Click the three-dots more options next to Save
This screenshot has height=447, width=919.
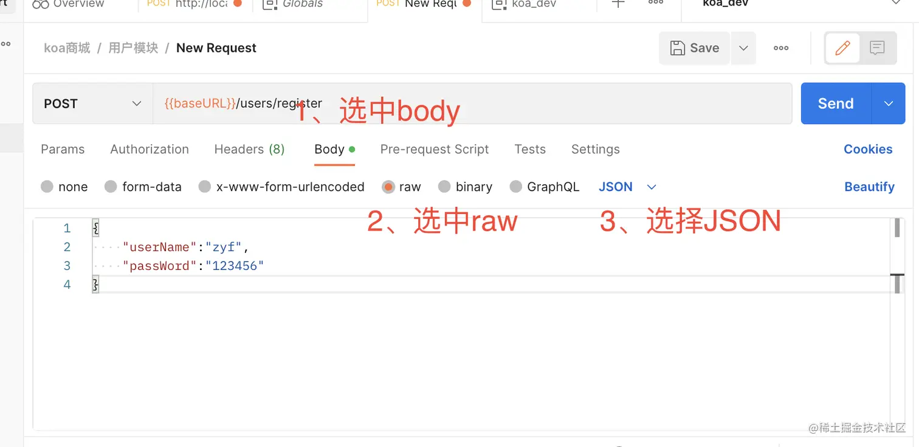click(781, 47)
